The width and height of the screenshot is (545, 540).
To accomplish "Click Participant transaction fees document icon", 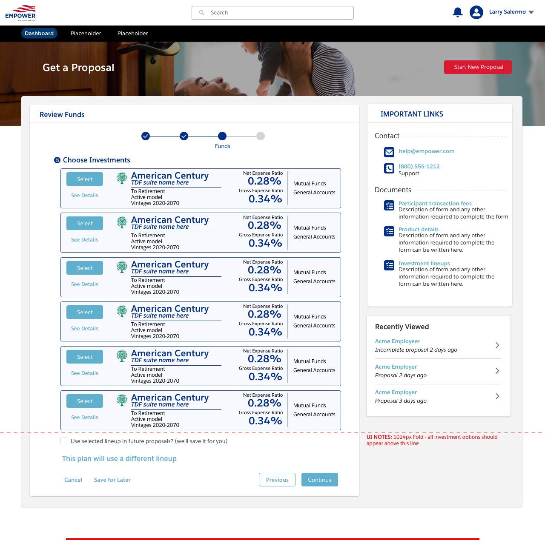I will coord(389,206).
